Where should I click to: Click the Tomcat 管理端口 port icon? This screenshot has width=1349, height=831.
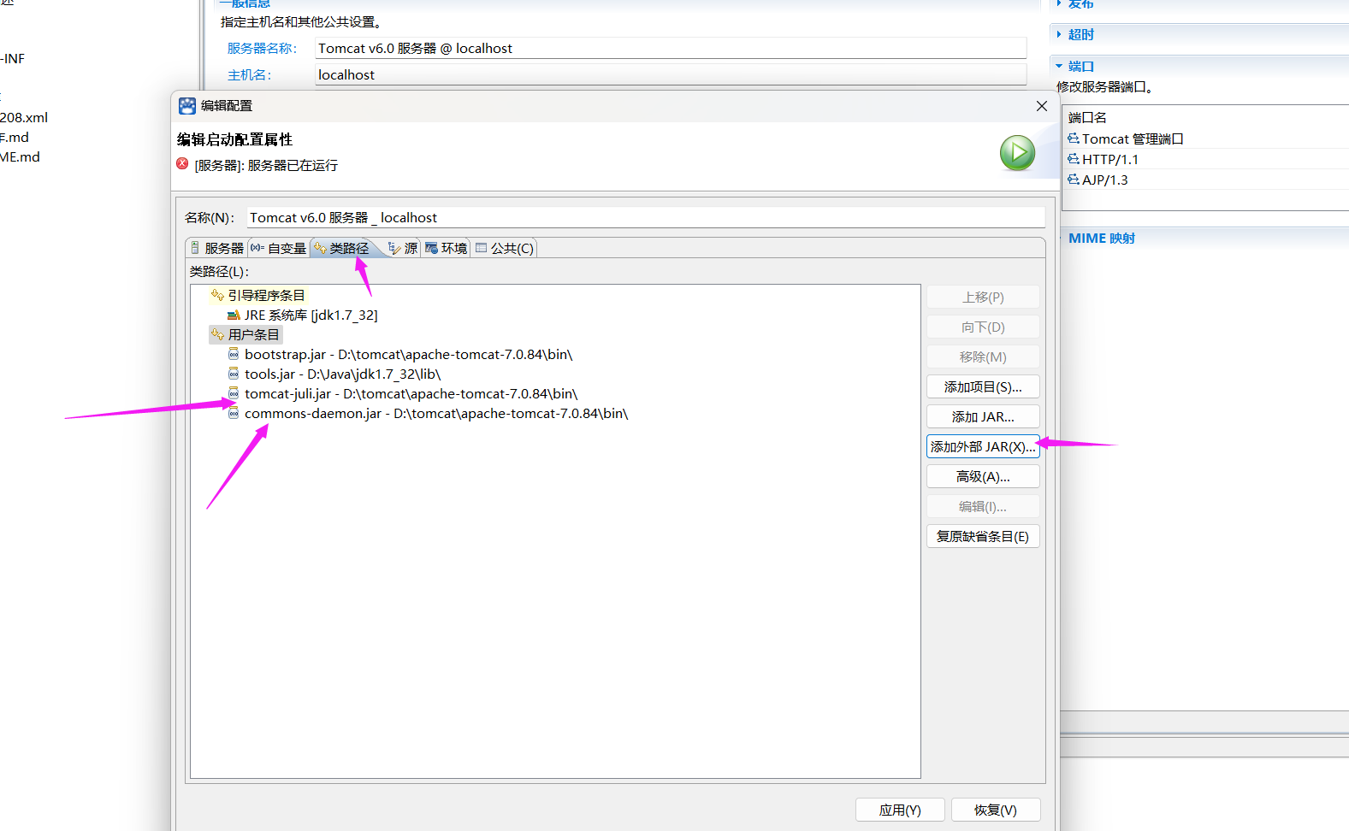(x=1074, y=138)
